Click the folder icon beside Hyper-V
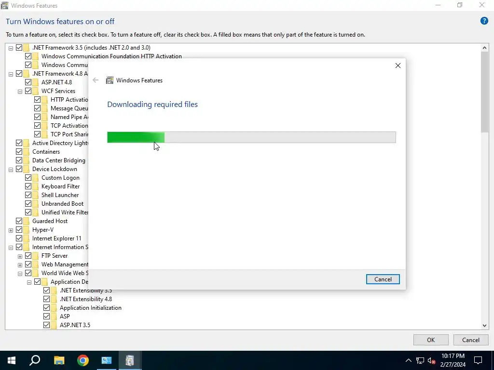Screen dimensions: 494x370 coord(26,230)
